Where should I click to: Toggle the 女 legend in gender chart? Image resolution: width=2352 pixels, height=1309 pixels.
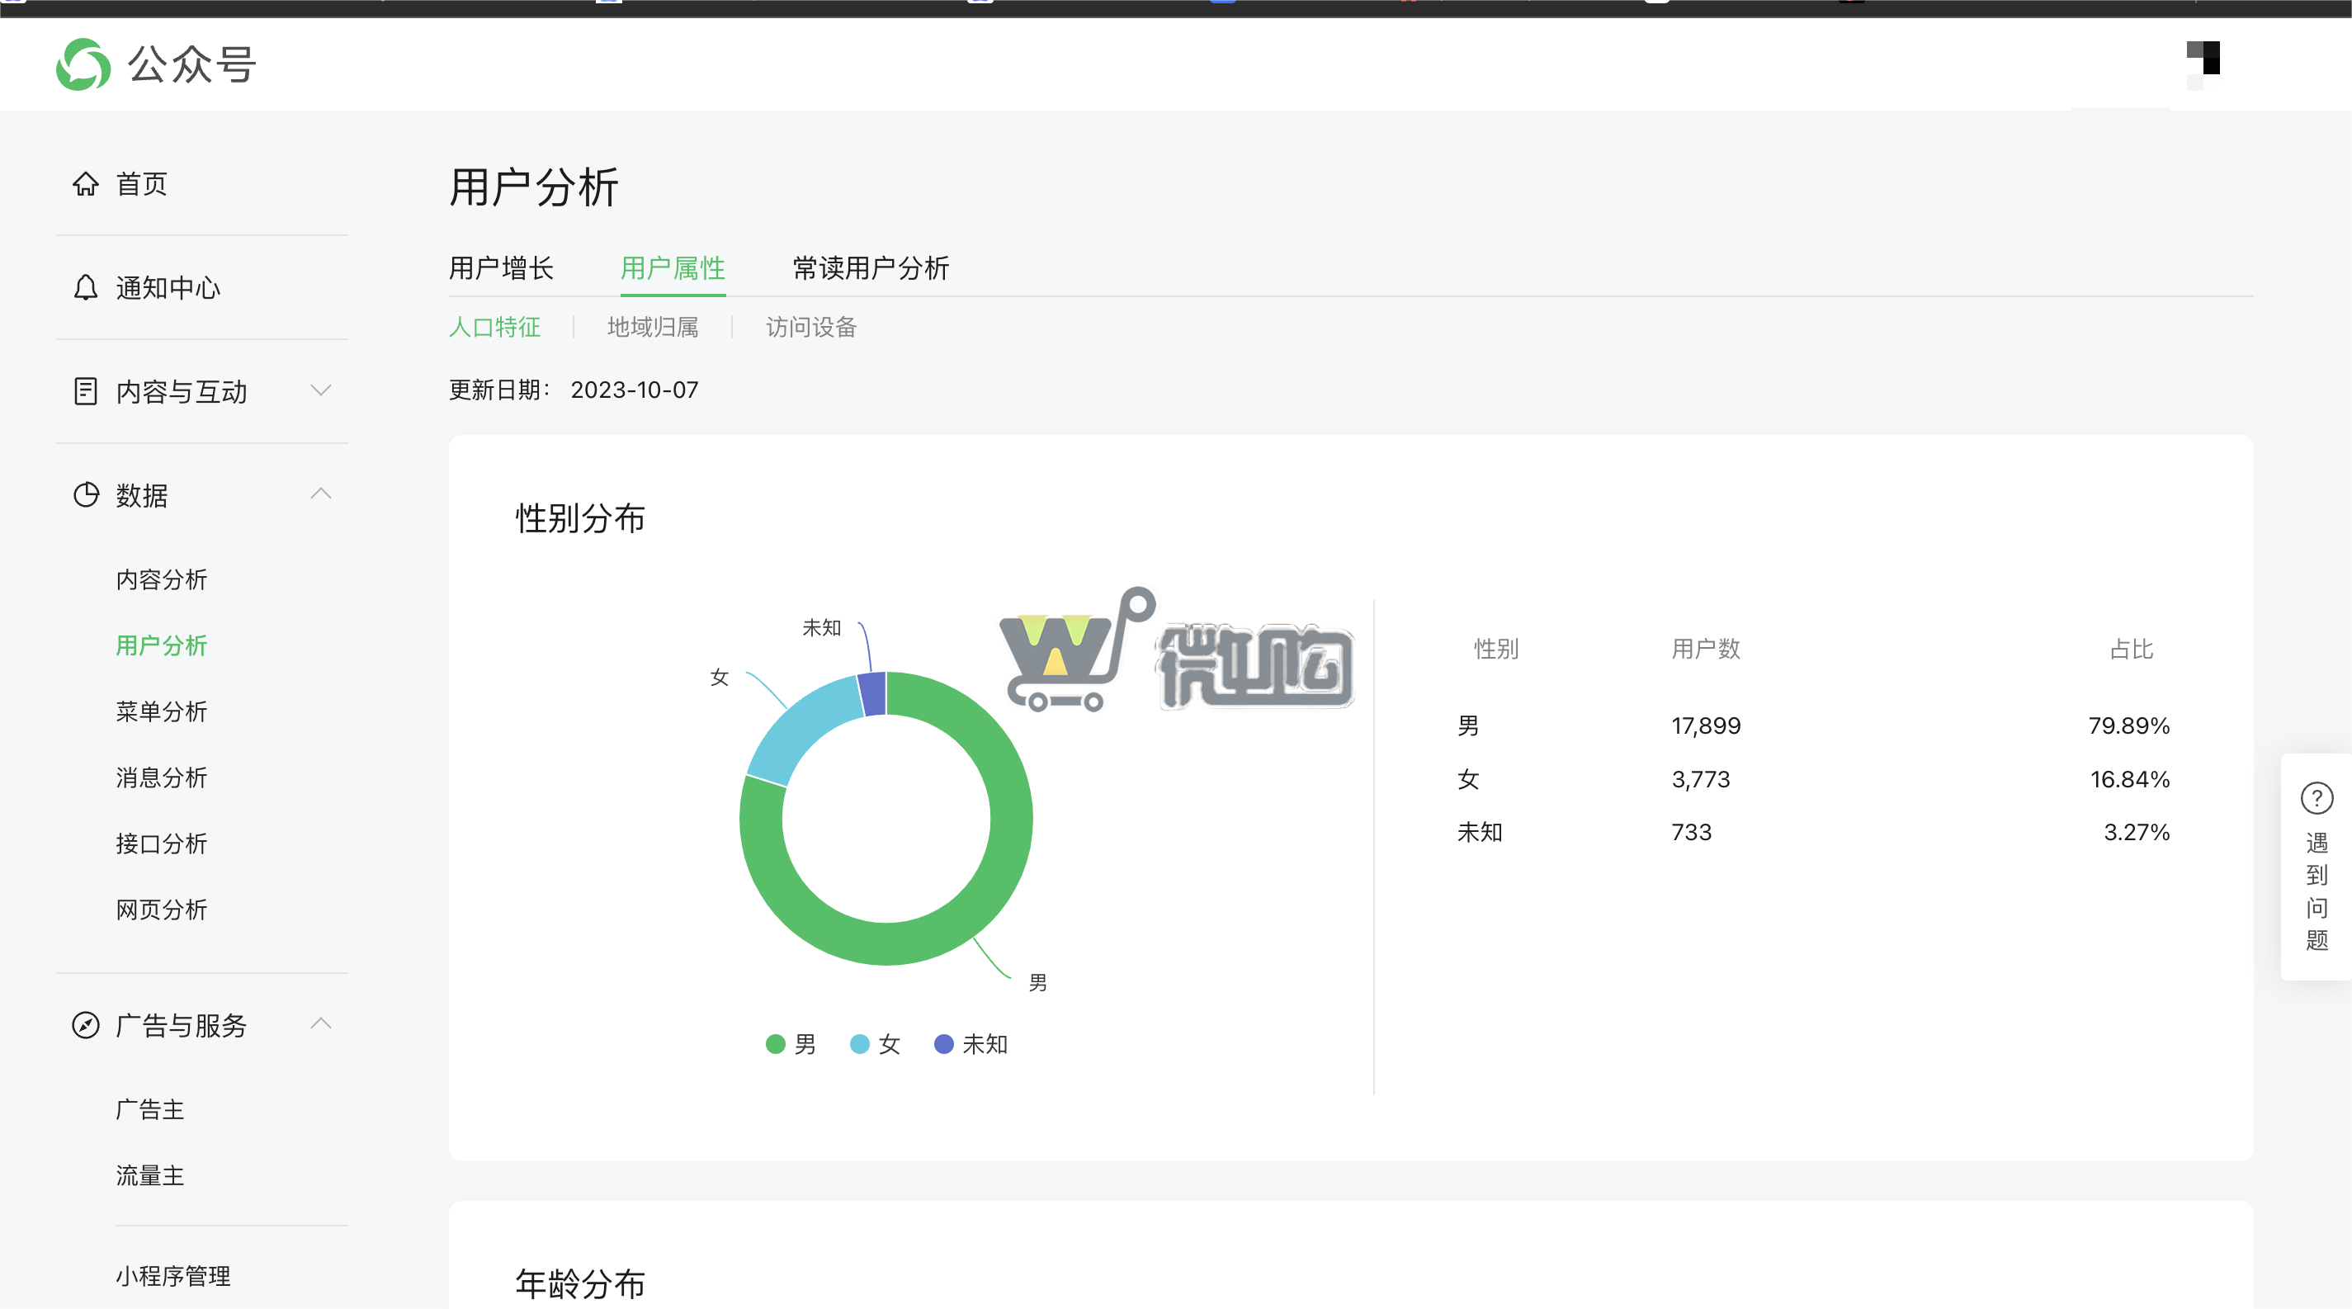(873, 1044)
